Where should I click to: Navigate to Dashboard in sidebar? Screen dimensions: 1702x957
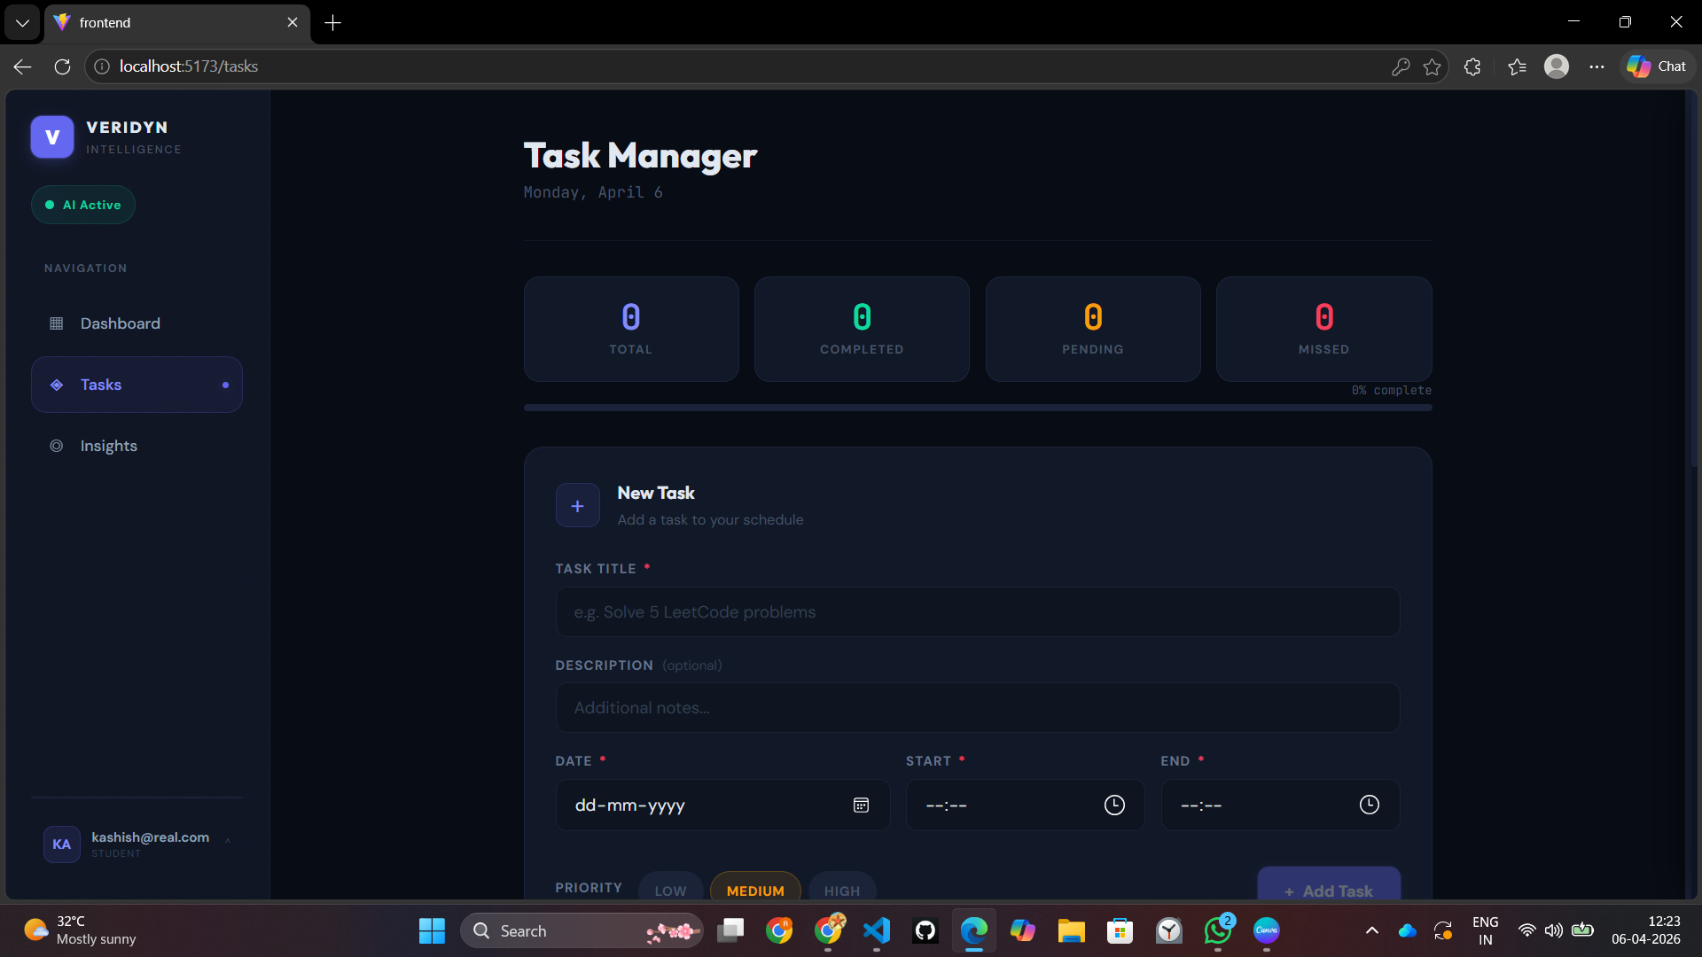click(x=137, y=323)
